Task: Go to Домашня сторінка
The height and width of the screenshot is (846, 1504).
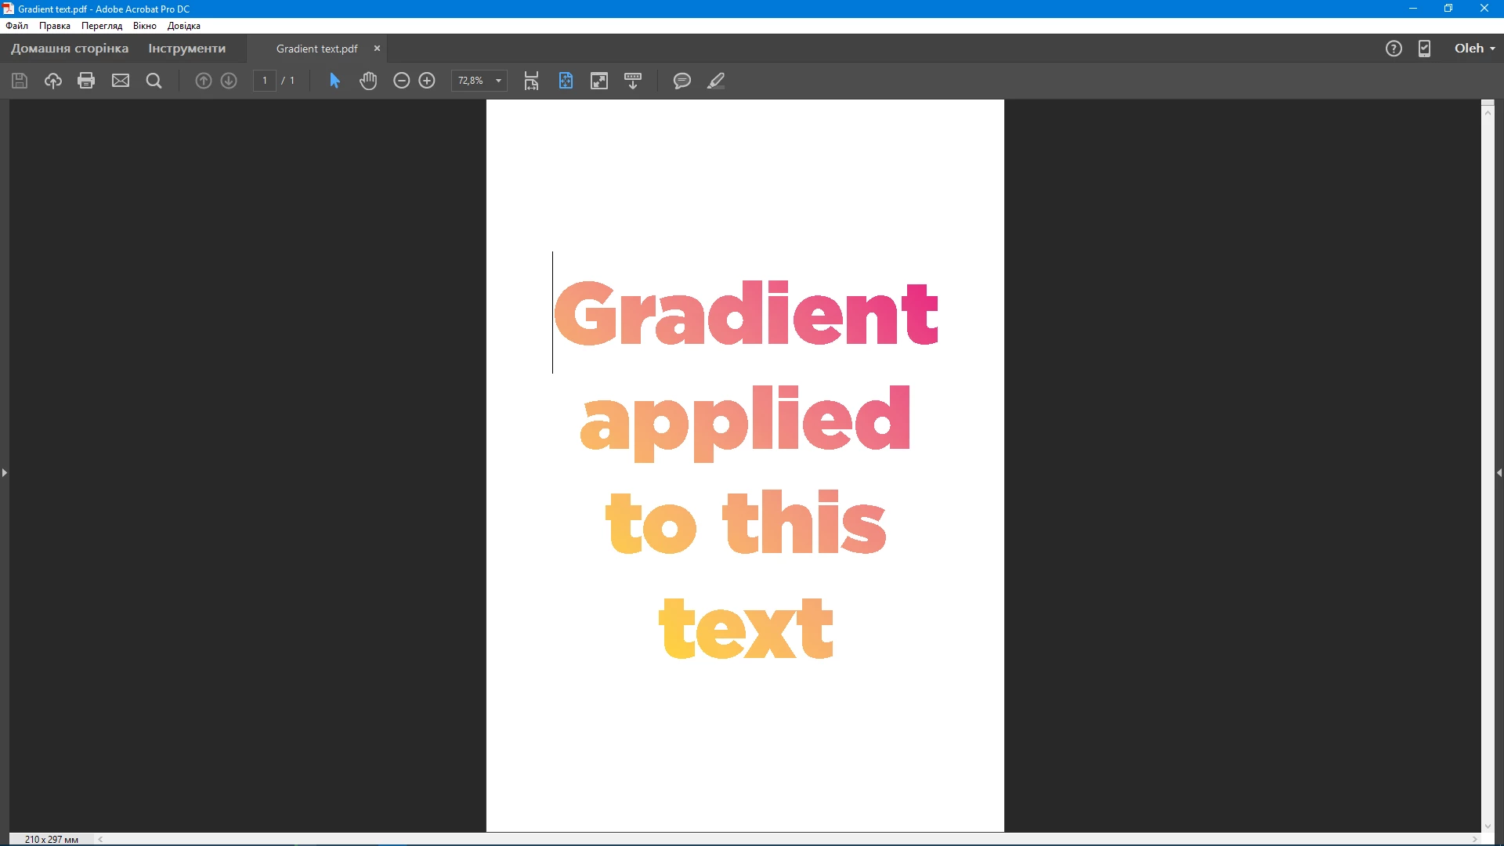Action: point(70,49)
